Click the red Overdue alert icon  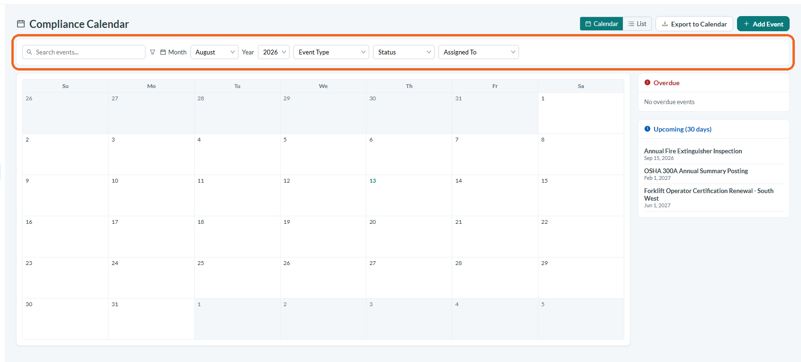647,83
